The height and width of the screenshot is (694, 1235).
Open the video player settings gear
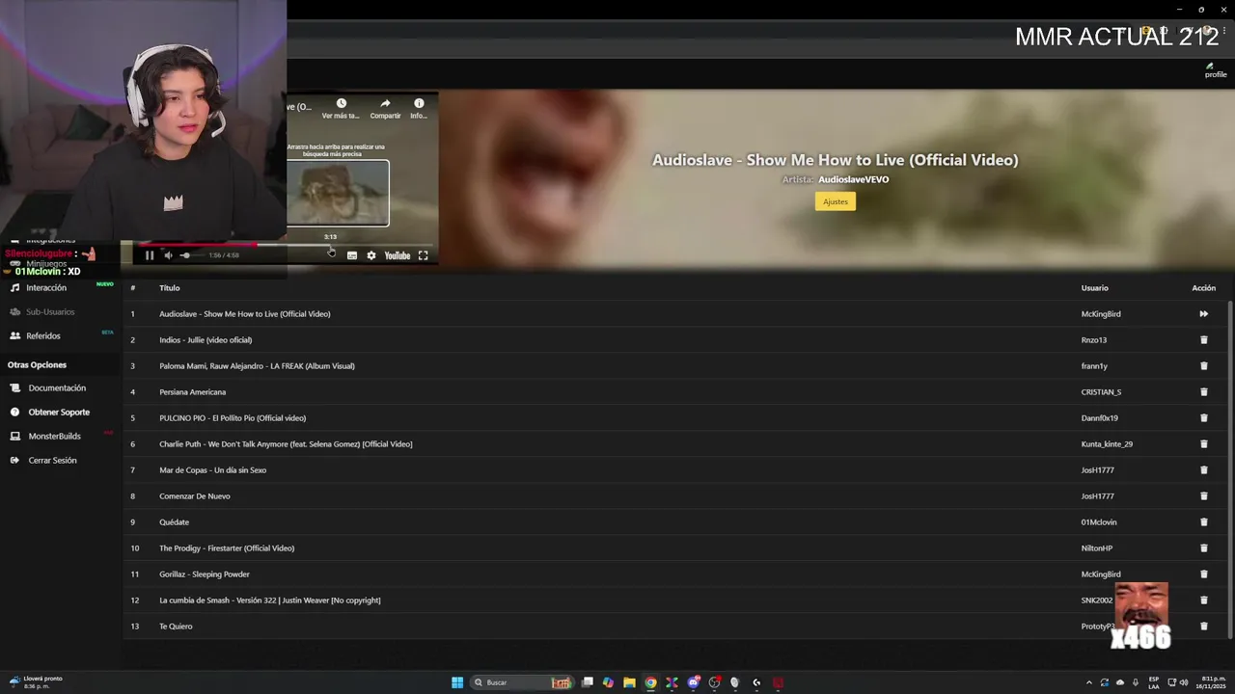pyautogui.click(x=371, y=255)
